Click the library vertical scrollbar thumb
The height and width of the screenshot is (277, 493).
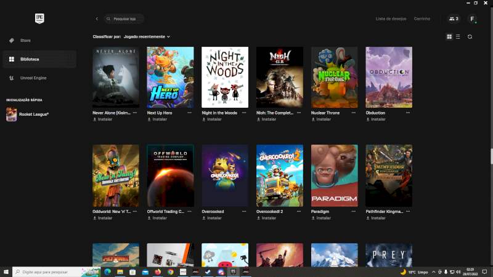[491, 156]
